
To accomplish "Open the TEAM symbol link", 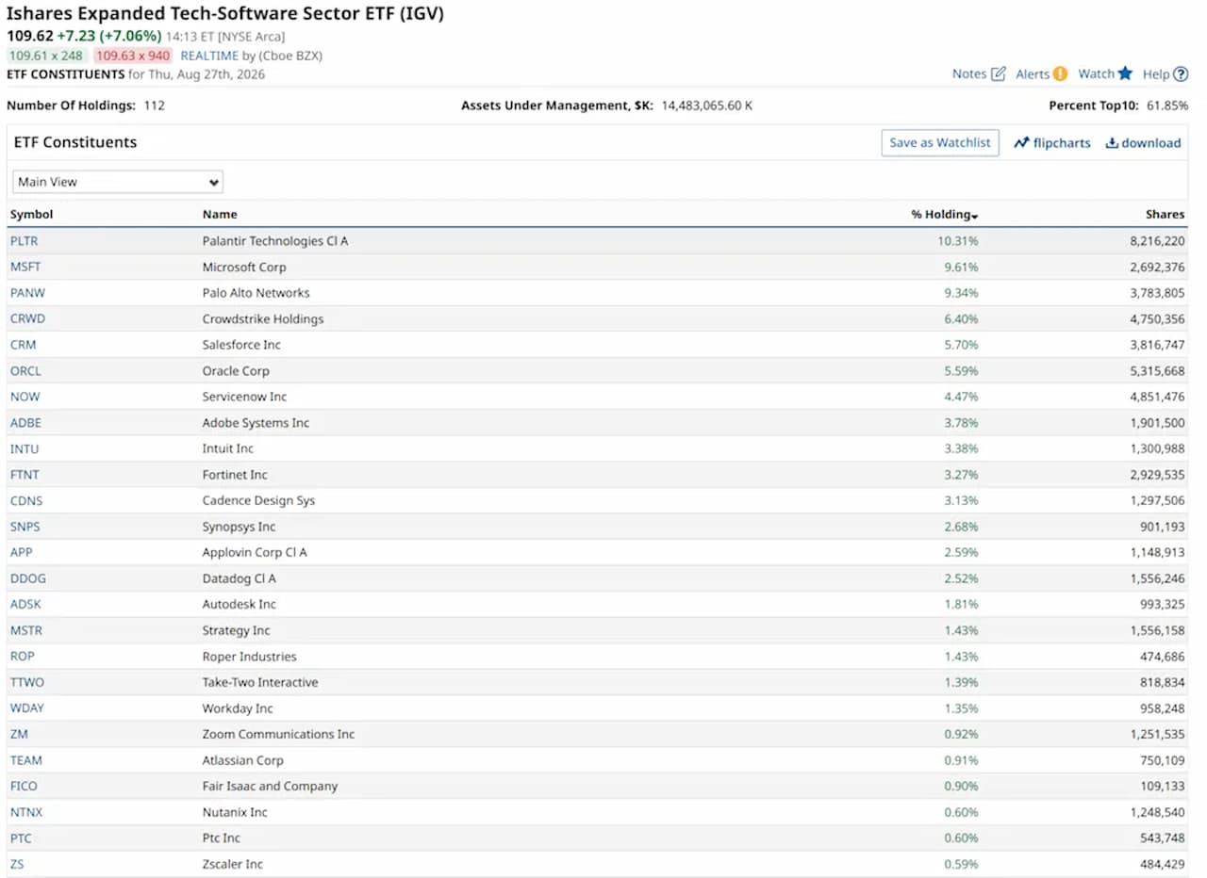I will point(26,760).
